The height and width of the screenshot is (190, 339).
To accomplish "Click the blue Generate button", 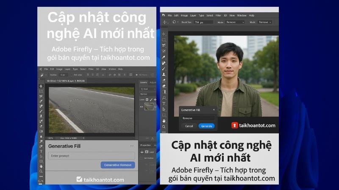I will [x=206, y=126].
